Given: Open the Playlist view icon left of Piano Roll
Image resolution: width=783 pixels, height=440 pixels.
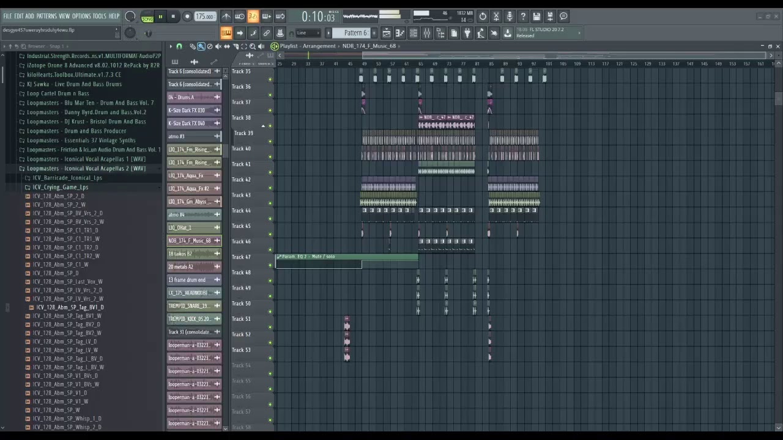Looking at the screenshot, I should click(387, 33).
